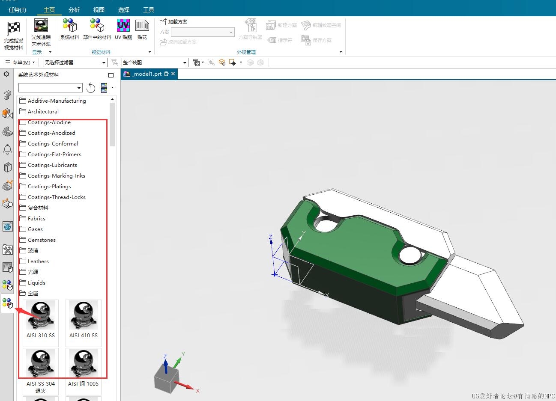Expand the 视觉材料 group options arrow
This screenshot has width=556, height=401.
(x=149, y=52)
